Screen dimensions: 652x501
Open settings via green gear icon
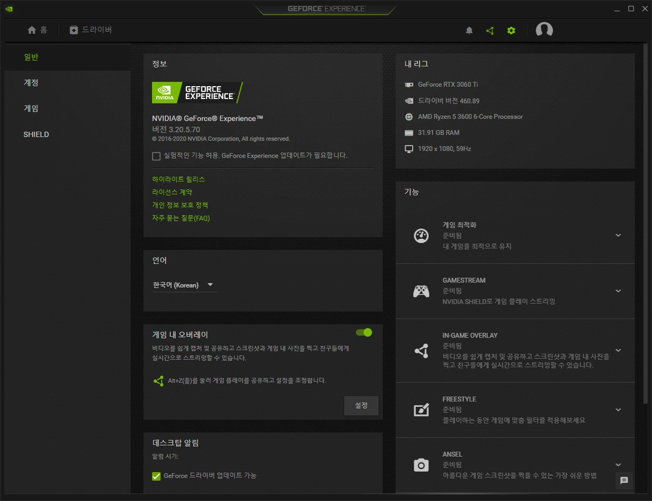[x=511, y=31]
